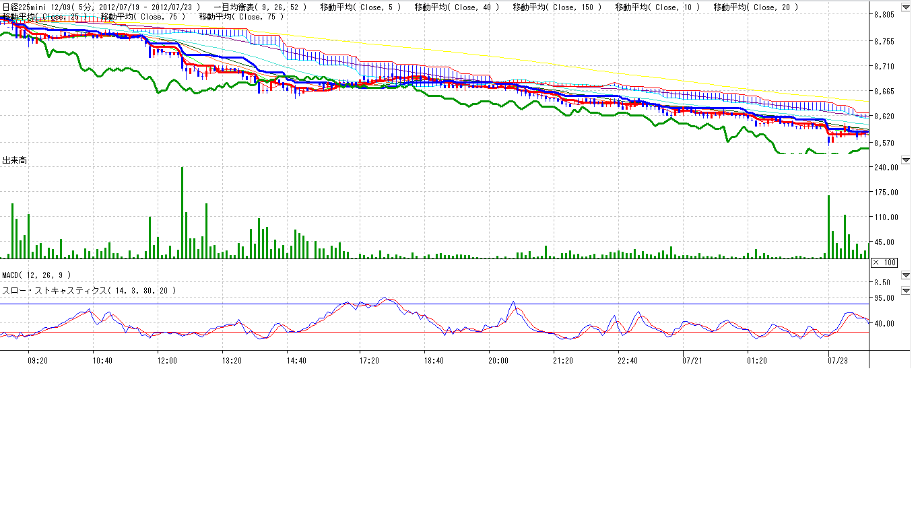This screenshot has height=517, width=920.
Task: Click the スロー・ストキャスティクス panel title
Action: 89,291
